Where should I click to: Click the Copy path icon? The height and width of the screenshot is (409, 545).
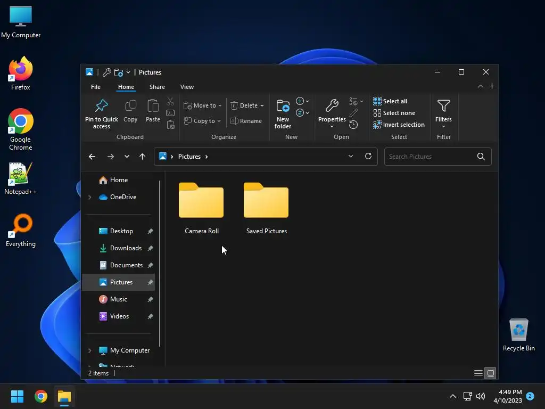170,113
